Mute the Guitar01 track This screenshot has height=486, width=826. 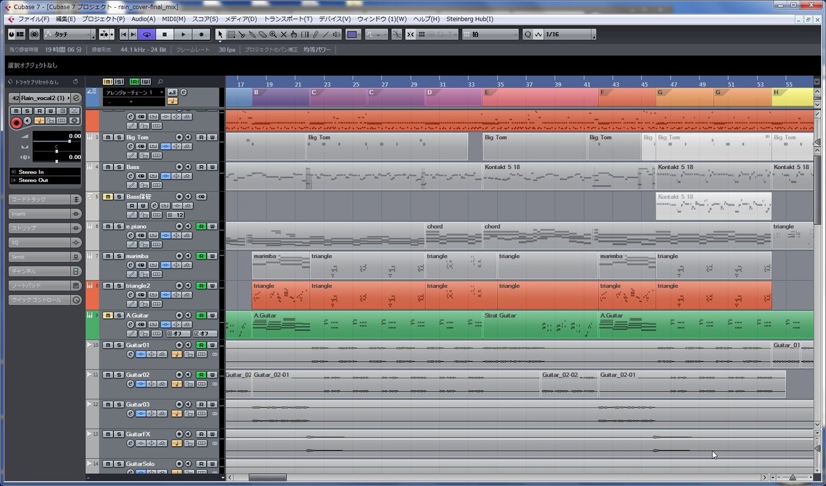[108, 345]
